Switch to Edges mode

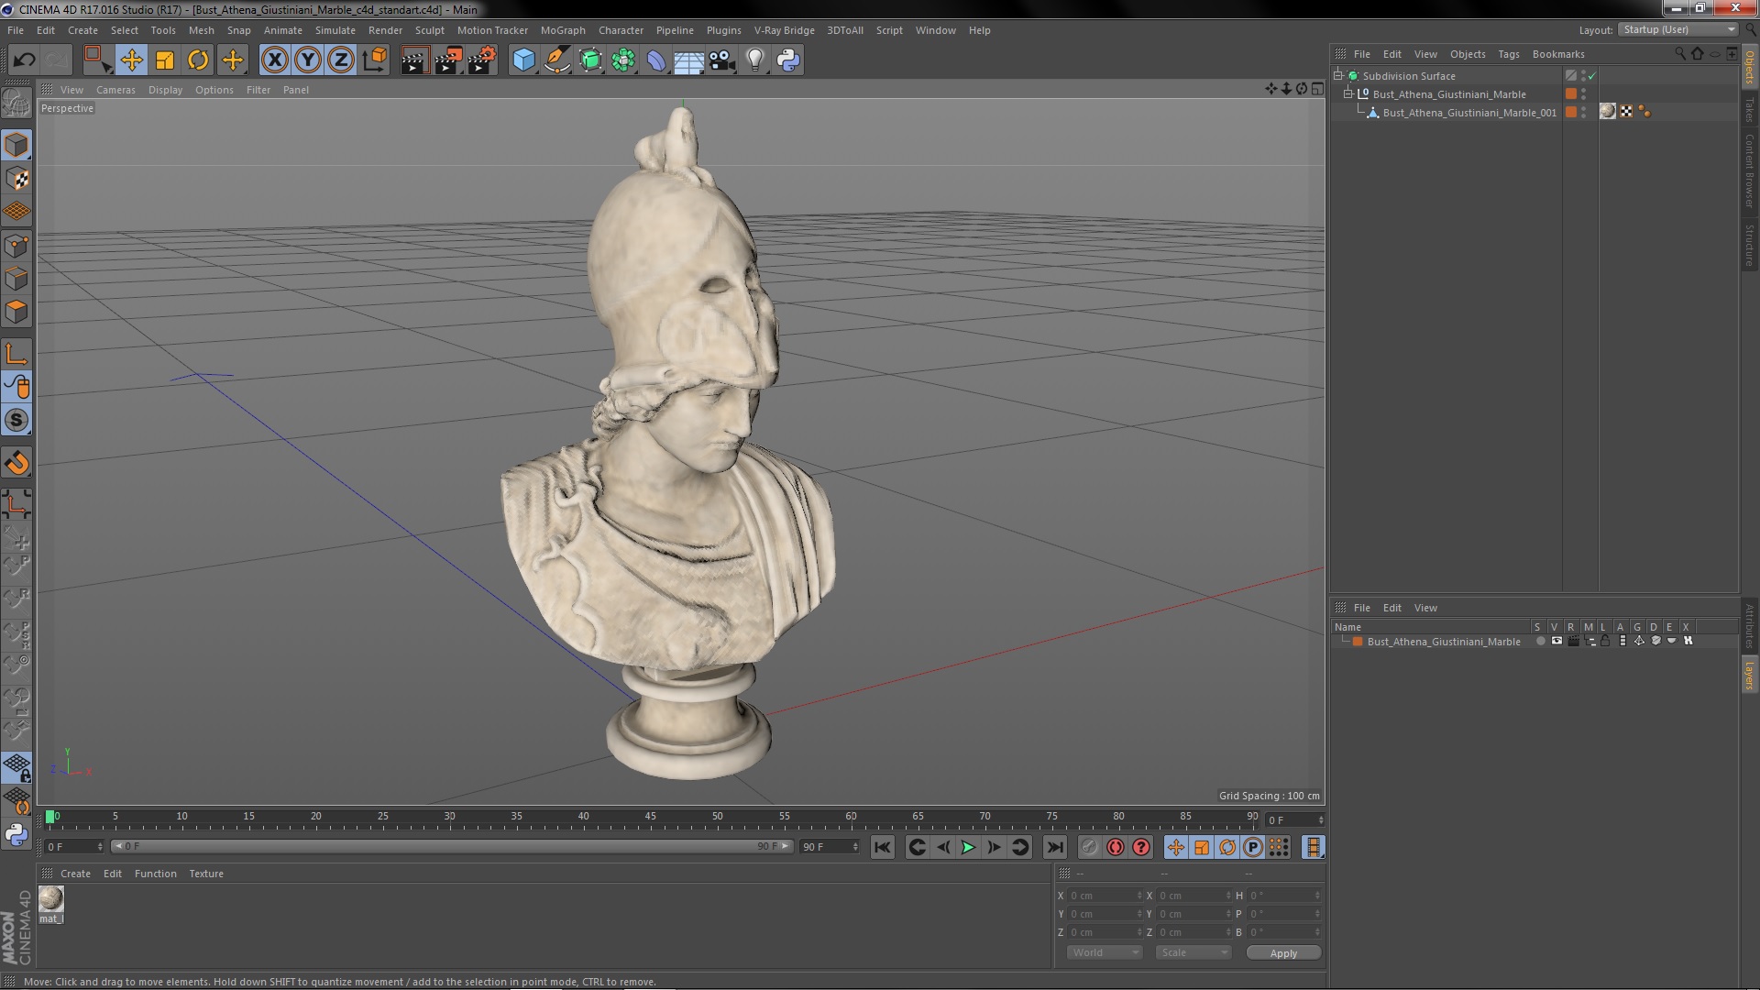pyautogui.click(x=16, y=279)
